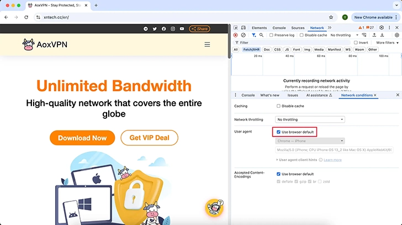Screen dimensions: 402x225
Task: Toggle the gzip encoding checkbox
Action: (x=296, y=182)
